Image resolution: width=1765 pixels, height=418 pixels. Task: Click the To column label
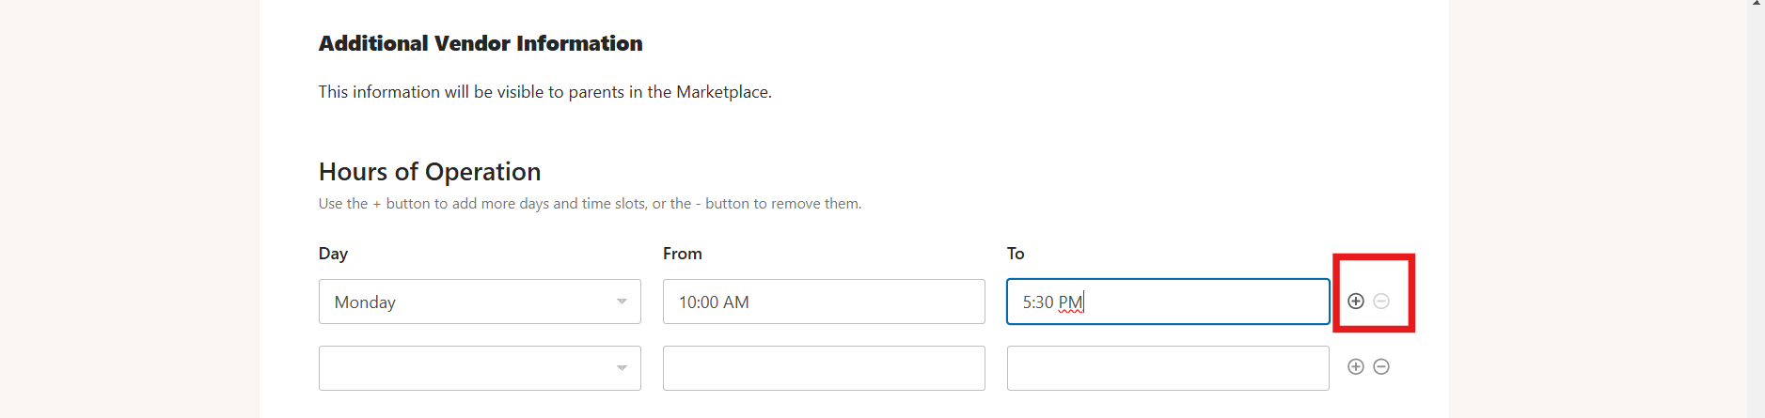[x=1016, y=254]
